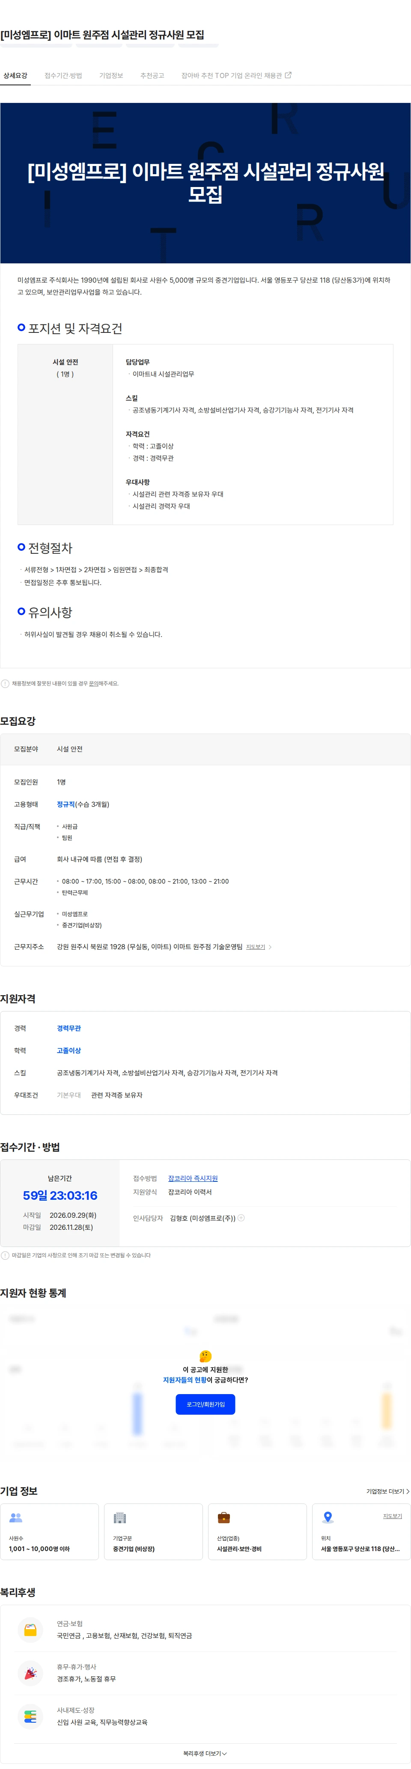
Task: Click the external link icon beside 온라인 채용관
Action: point(289,75)
